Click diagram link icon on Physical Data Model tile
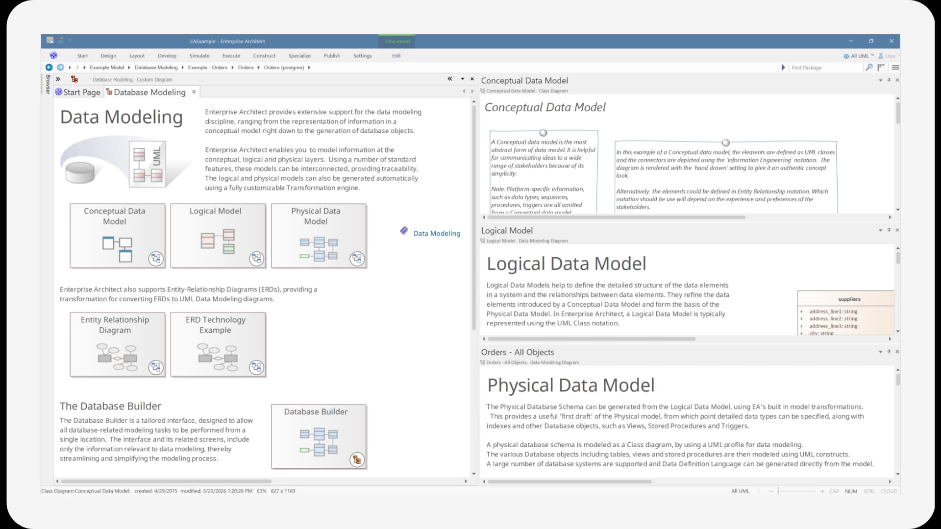 point(357,259)
